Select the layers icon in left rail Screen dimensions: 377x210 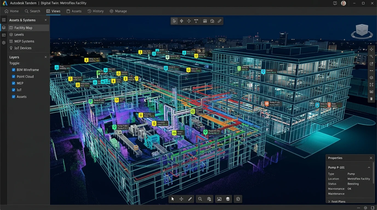pyautogui.click(x=4, y=28)
